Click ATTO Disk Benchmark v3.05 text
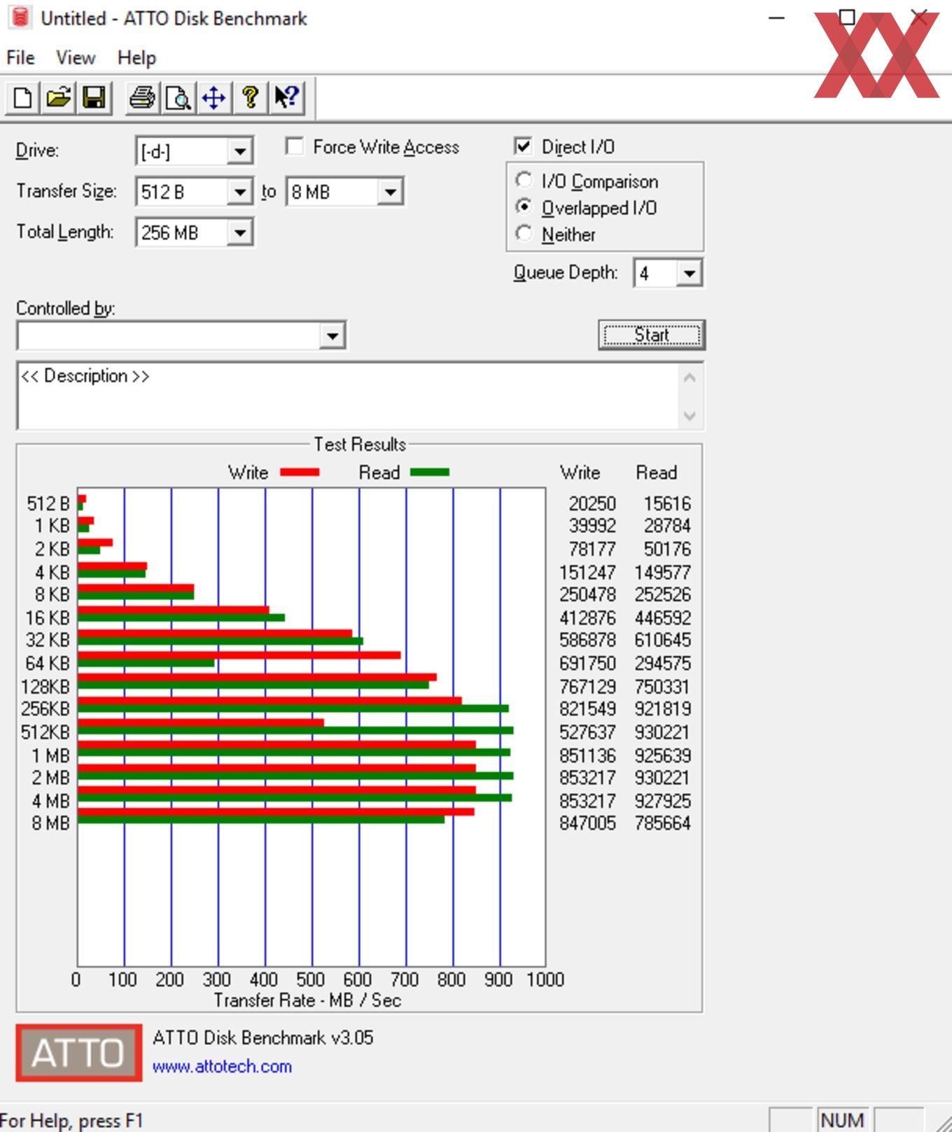The image size is (952, 1132). click(x=263, y=1037)
